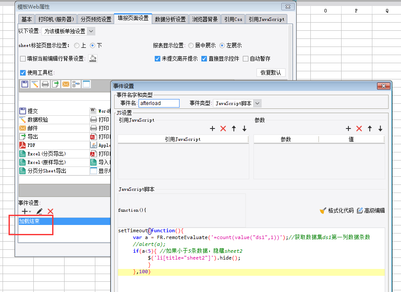Click the background color fill swatch button

(93, 59)
